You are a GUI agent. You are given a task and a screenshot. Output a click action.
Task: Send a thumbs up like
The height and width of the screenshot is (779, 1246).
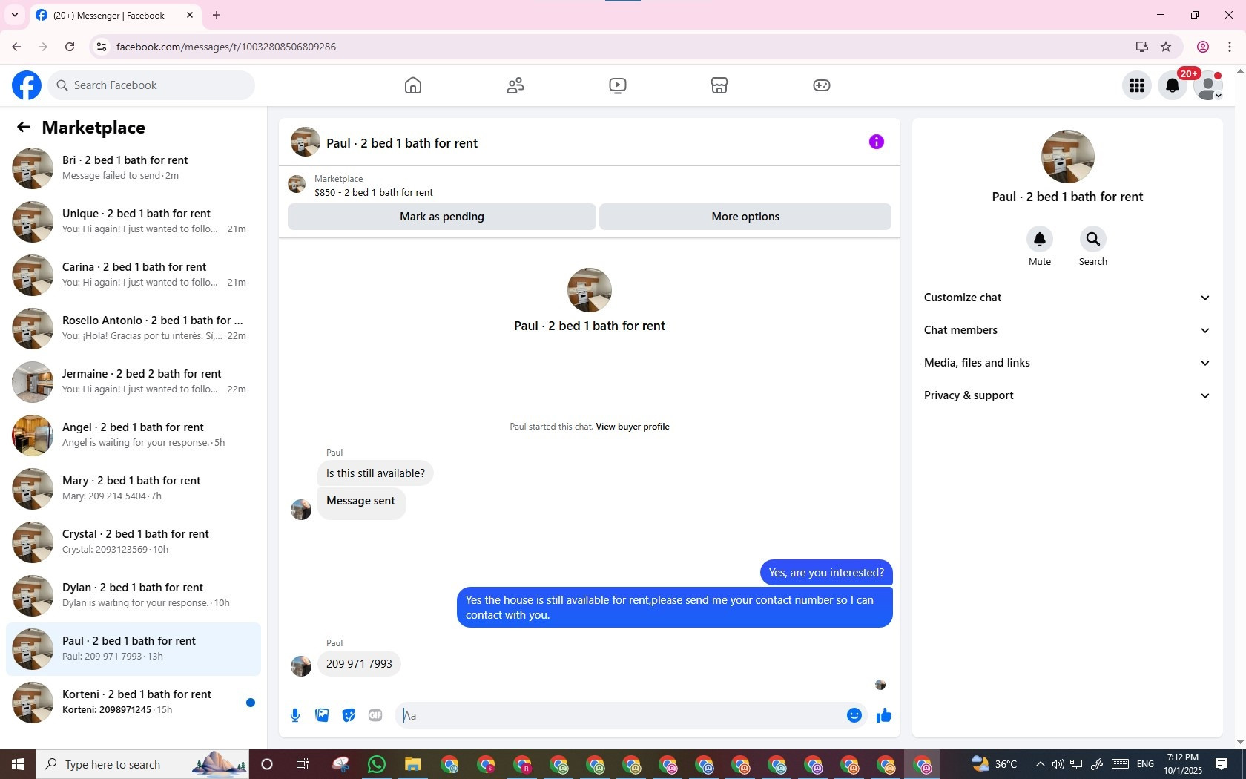[x=884, y=715]
